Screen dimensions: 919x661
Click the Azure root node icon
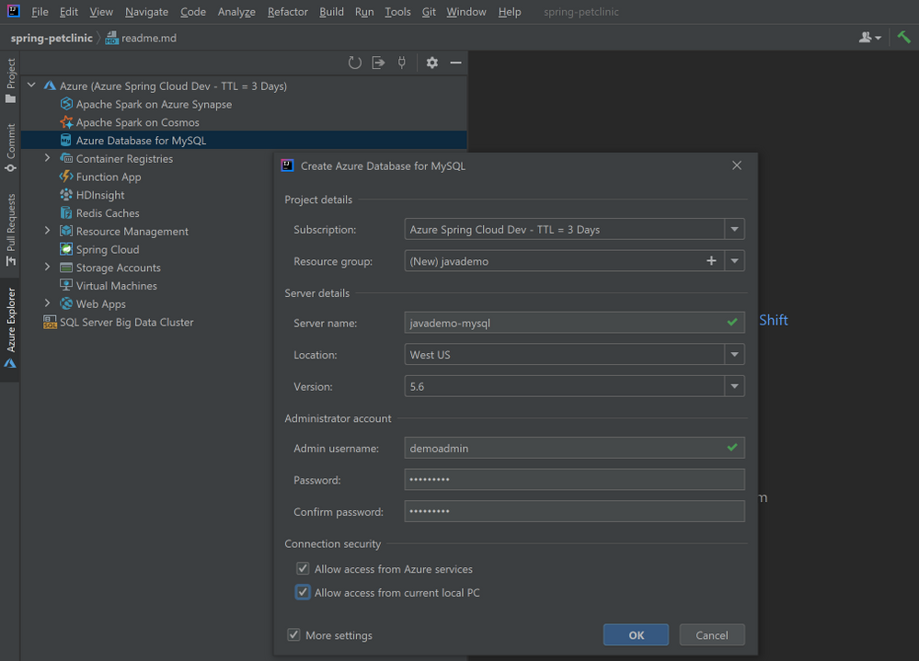[x=50, y=86]
